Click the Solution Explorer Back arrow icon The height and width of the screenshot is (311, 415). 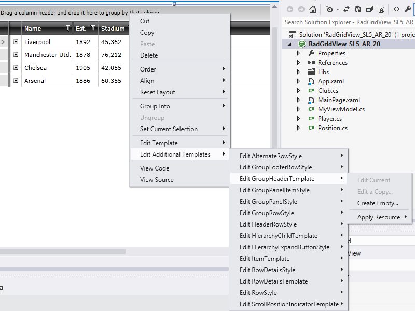click(x=290, y=9)
